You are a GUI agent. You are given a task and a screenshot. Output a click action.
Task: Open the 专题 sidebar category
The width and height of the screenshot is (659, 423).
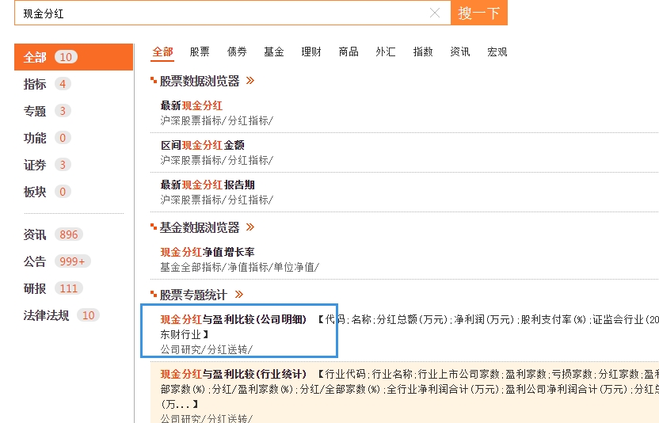point(36,111)
